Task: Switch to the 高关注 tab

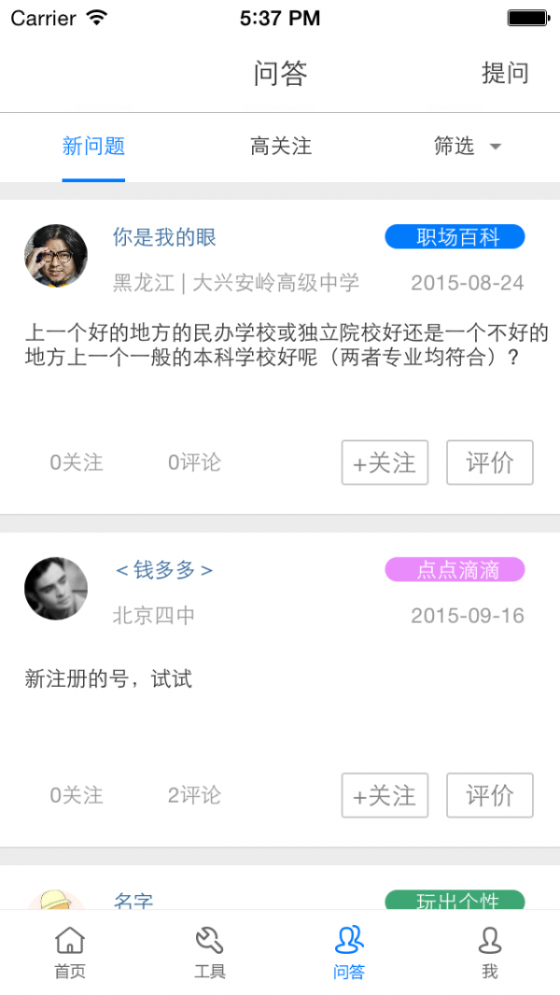Action: (280, 146)
